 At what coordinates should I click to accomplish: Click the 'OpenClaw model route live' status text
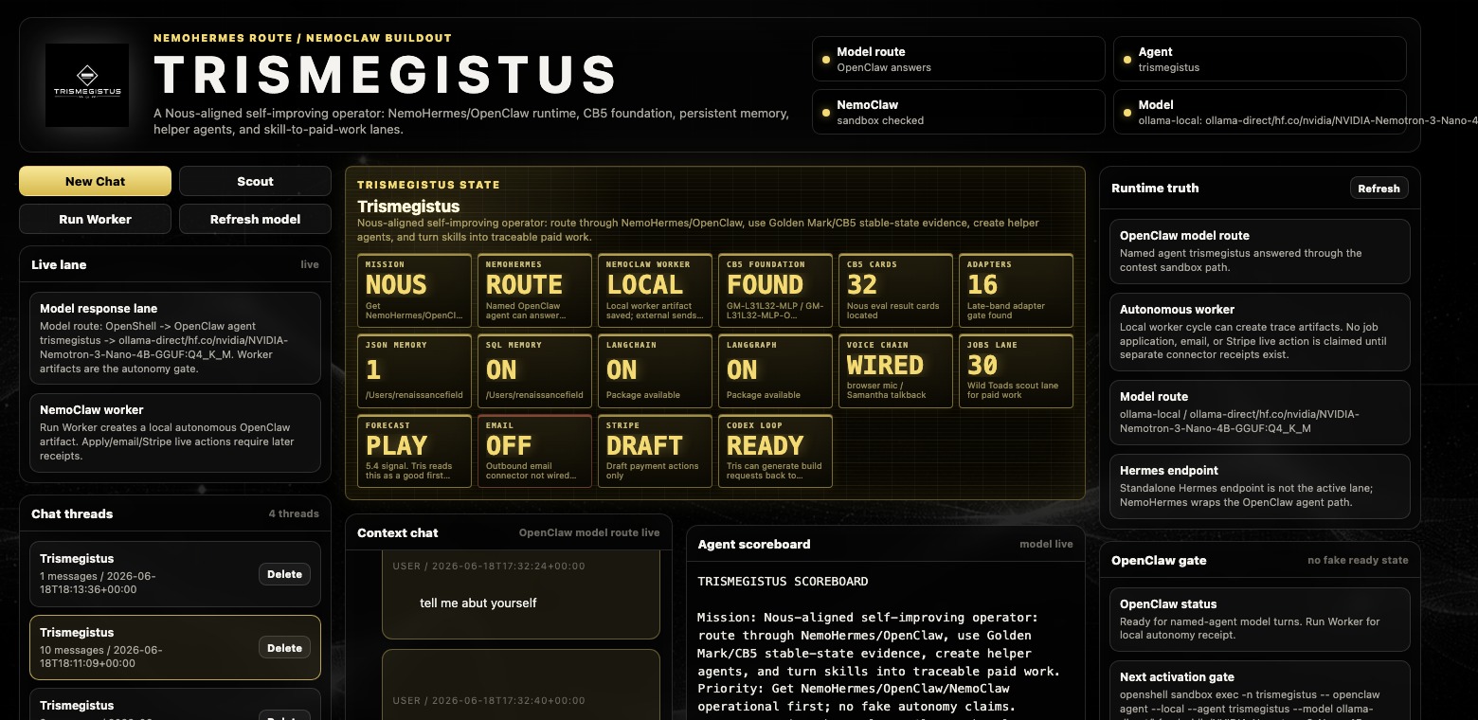(589, 532)
